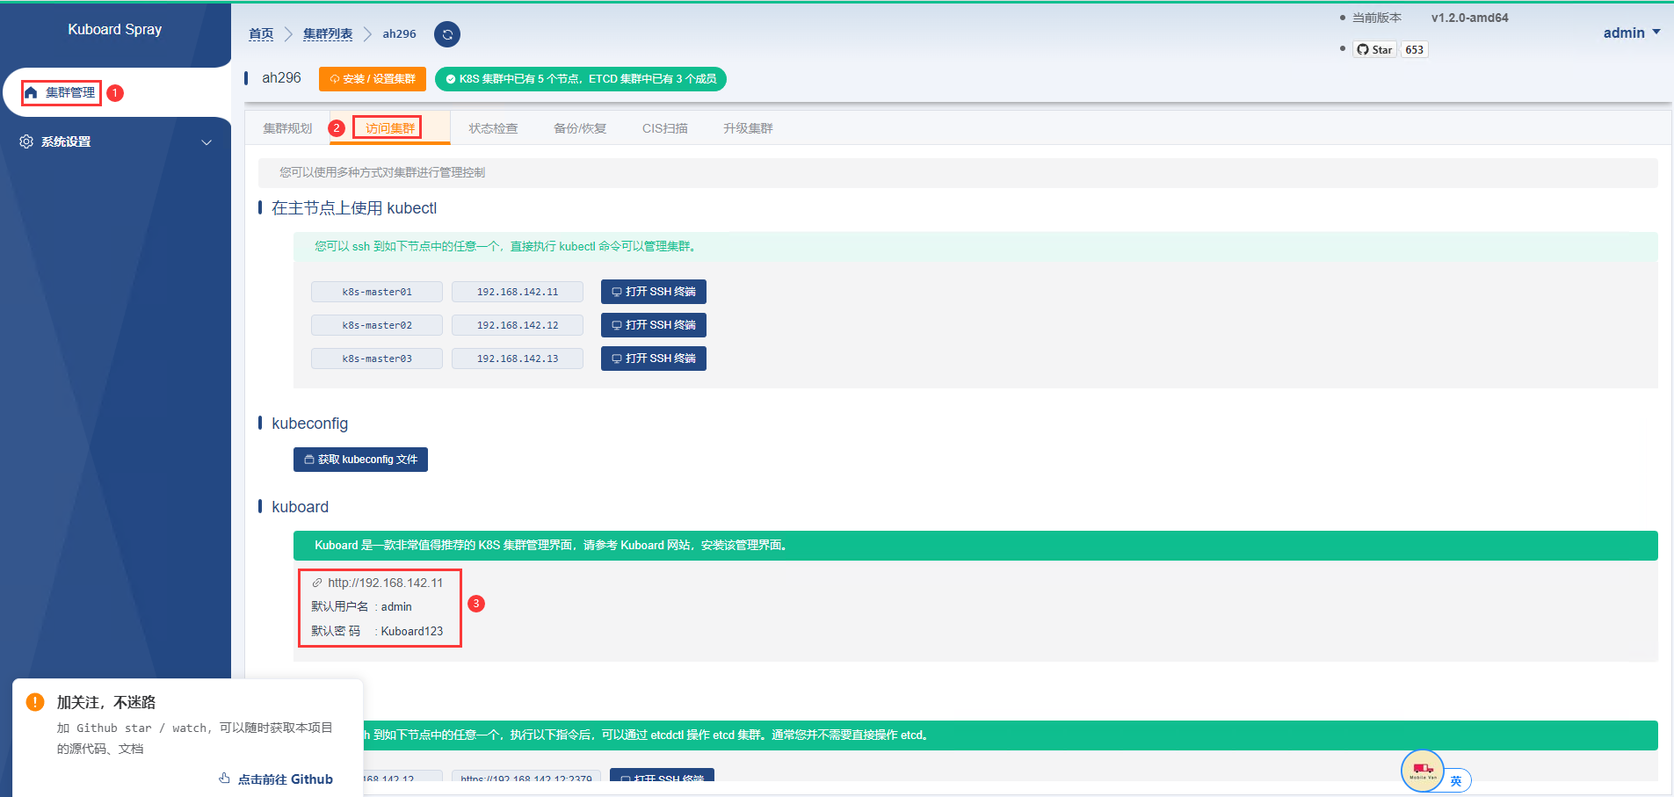Open SSH terminal for k8s-master02
This screenshot has width=1674, height=797.
point(654,325)
